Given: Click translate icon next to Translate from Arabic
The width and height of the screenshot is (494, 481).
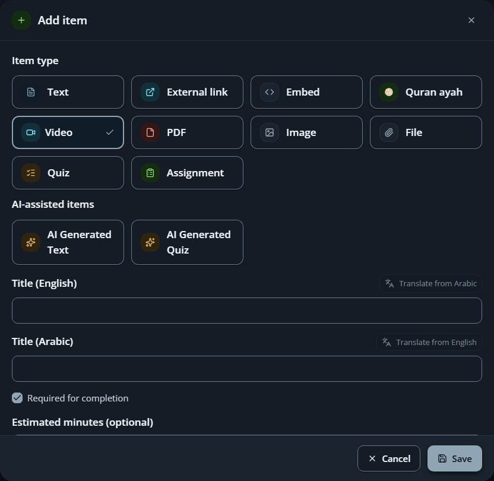Looking at the screenshot, I should (389, 283).
